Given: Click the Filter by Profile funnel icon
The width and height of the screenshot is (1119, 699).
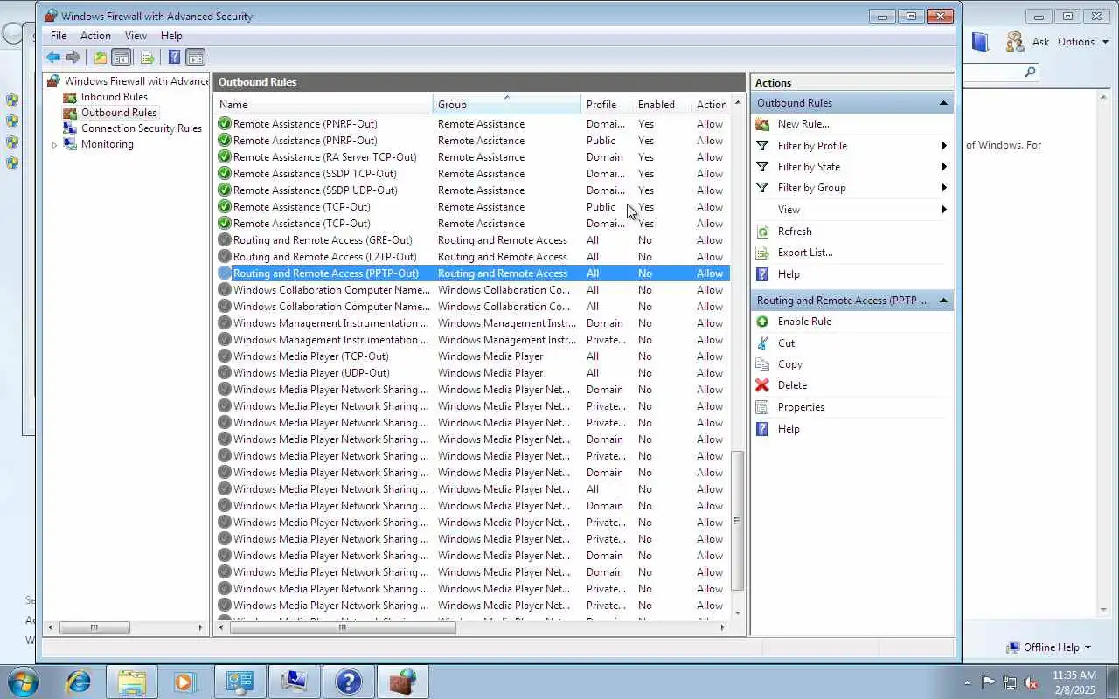Looking at the screenshot, I should click(762, 146).
